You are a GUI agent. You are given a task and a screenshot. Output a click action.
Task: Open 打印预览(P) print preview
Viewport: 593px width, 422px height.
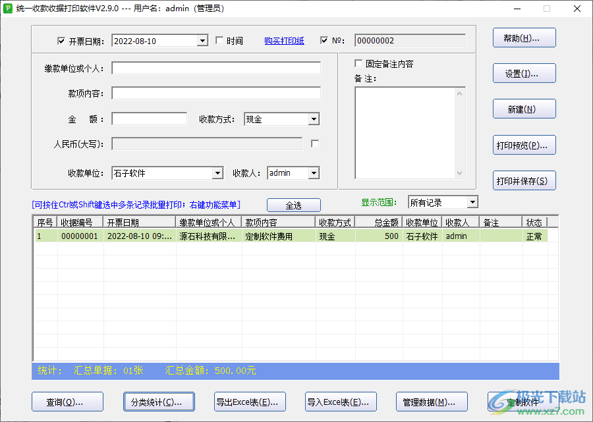click(524, 145)
